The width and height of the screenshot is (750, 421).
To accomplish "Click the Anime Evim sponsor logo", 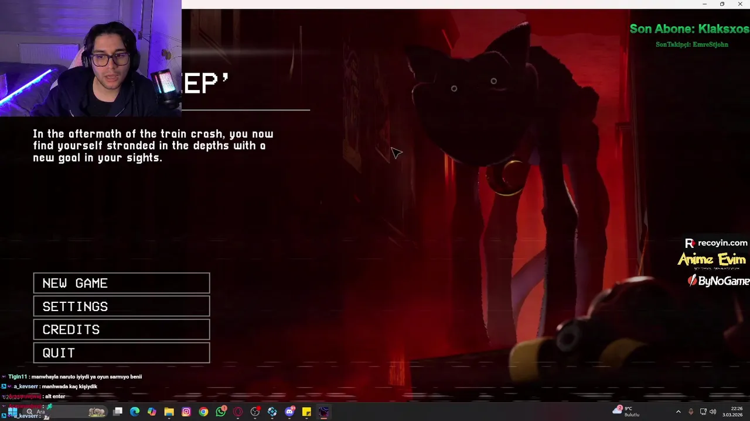I will pyautogui.click(x=712, y=260).
